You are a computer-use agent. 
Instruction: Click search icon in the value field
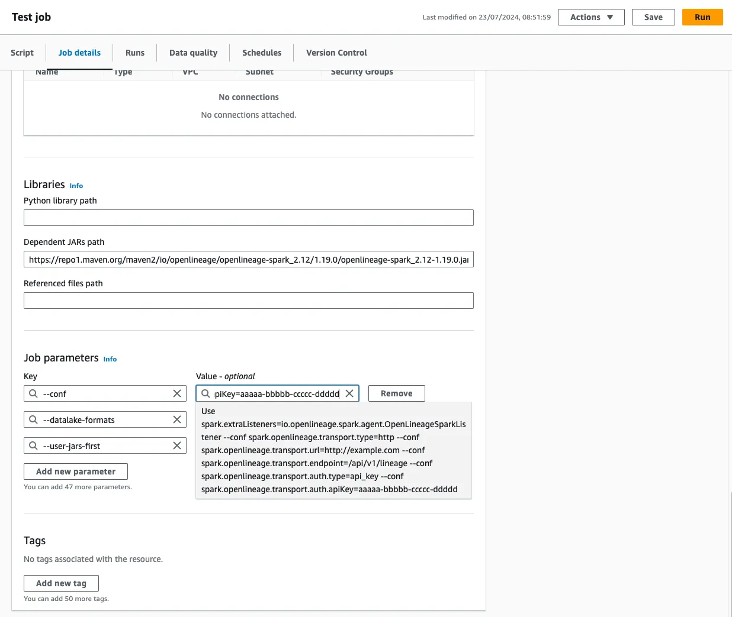(x=206, y=394)
